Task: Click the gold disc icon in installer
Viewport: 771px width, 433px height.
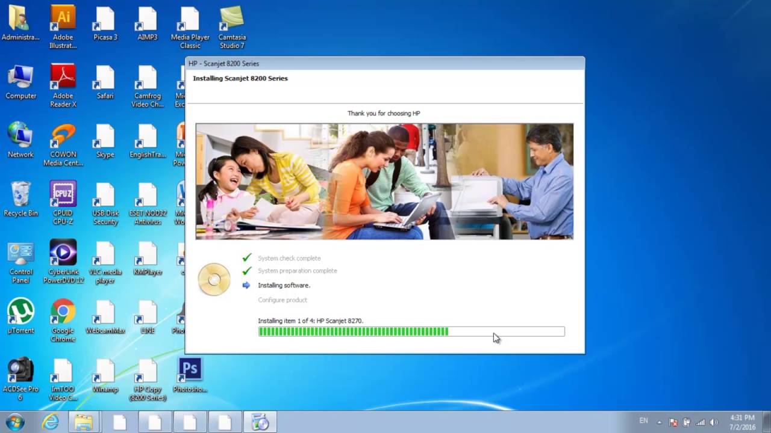Action: coord(214,280)
